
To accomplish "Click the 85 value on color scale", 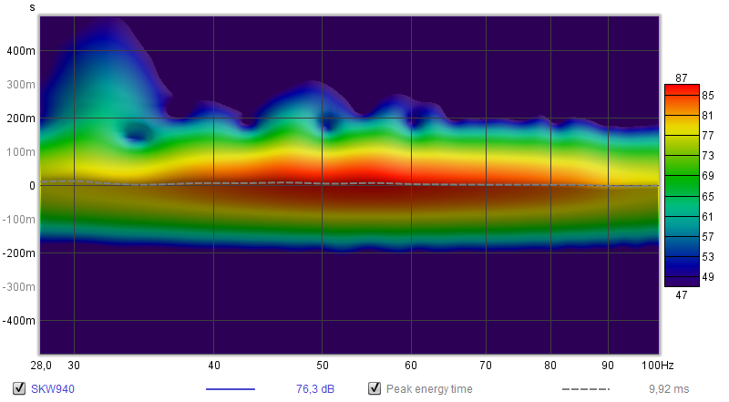I will pyautogui.click(x=708, y=96).
